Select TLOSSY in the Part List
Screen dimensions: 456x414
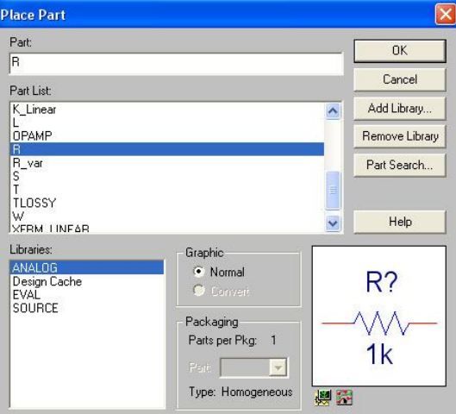tap(167, 203)
